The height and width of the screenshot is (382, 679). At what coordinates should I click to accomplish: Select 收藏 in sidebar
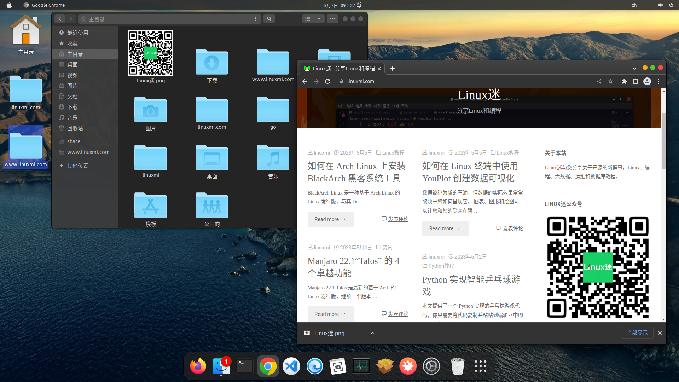click(x=85, y=43)
